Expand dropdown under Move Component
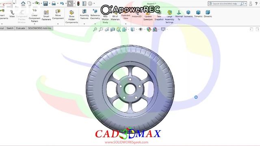Screen dimensions: 260x146 (58, 24)
